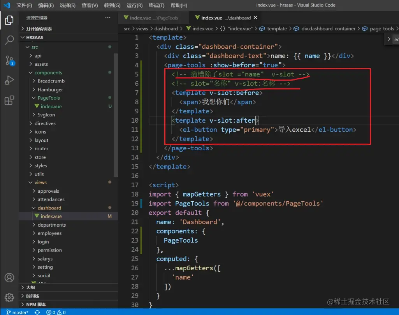
Task: Open the Run and Debug view
Action: 9,81
